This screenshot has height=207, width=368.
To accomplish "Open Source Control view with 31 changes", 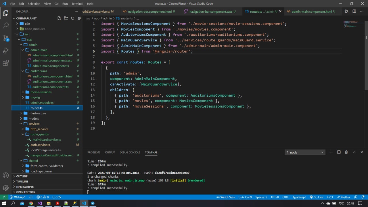I will point(6,38).
